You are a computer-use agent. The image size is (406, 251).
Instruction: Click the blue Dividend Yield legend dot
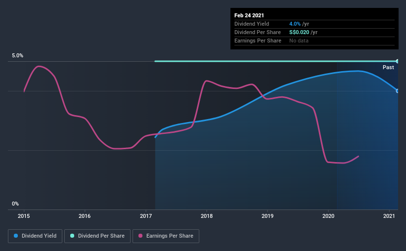[16, 236]
